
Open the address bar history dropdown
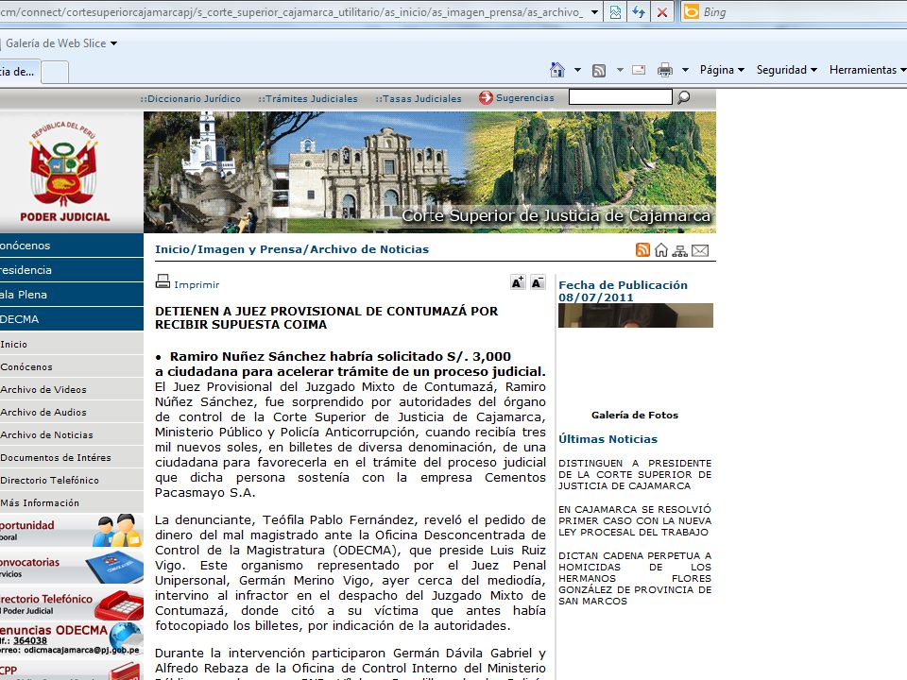pos(594,12)
